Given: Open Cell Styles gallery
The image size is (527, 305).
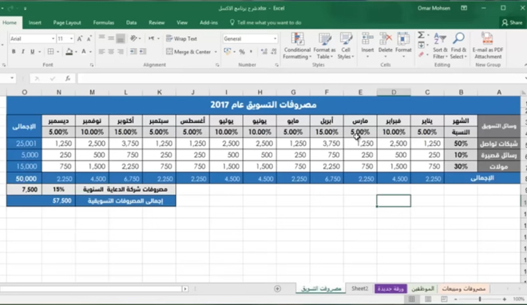Looking at the screenshot, I should [346, 46].
